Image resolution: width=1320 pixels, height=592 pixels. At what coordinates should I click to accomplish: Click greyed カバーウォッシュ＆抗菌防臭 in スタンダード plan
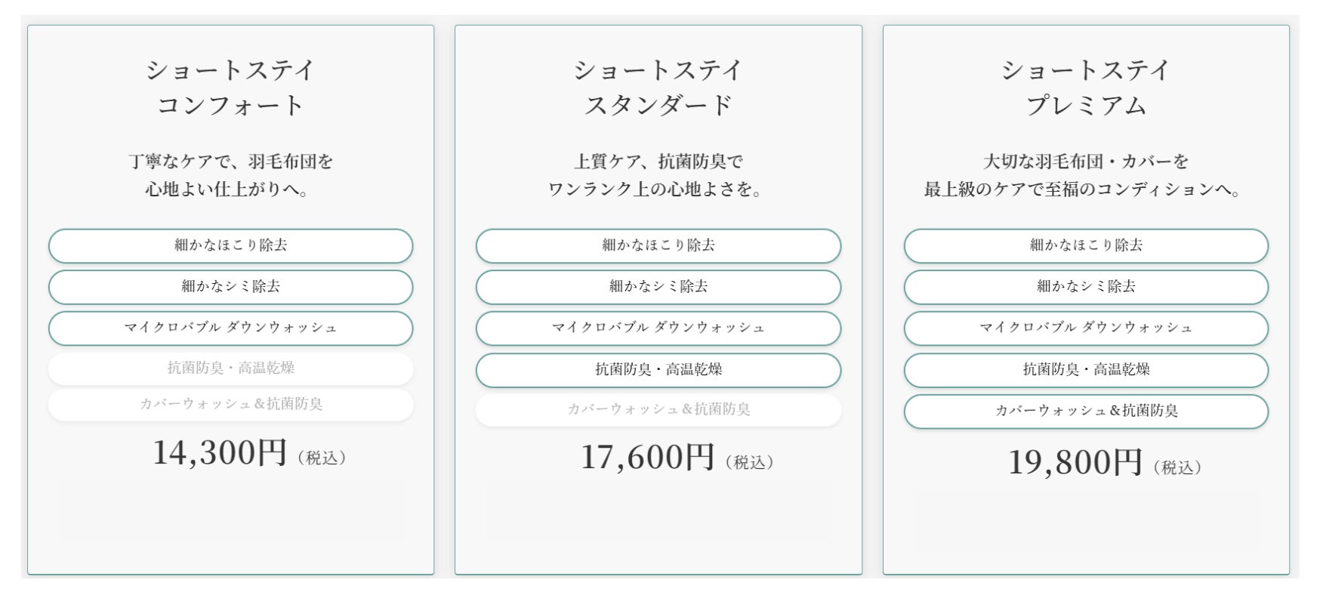coord(658,410)
